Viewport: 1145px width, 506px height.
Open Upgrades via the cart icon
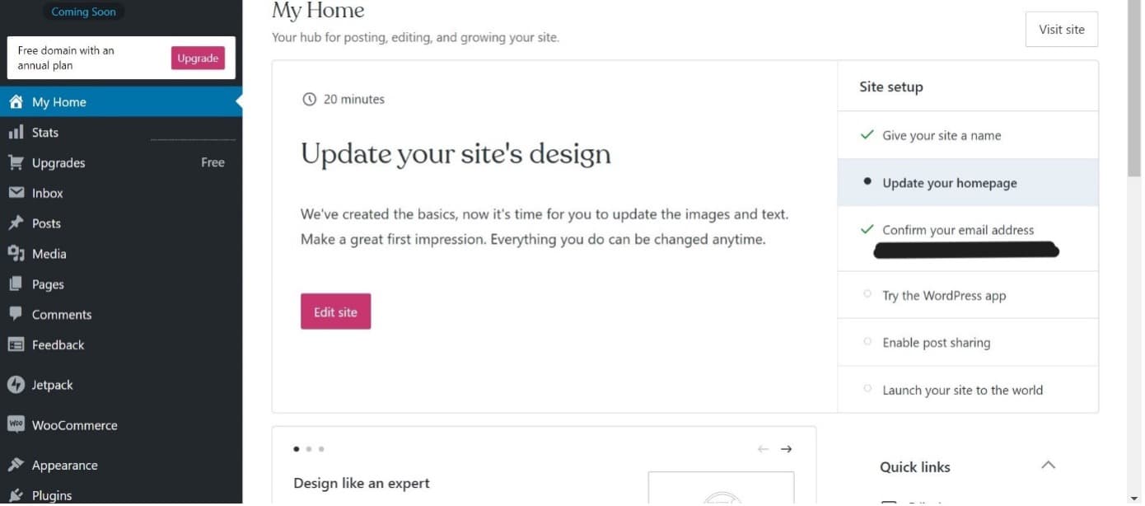click(16, 162)
